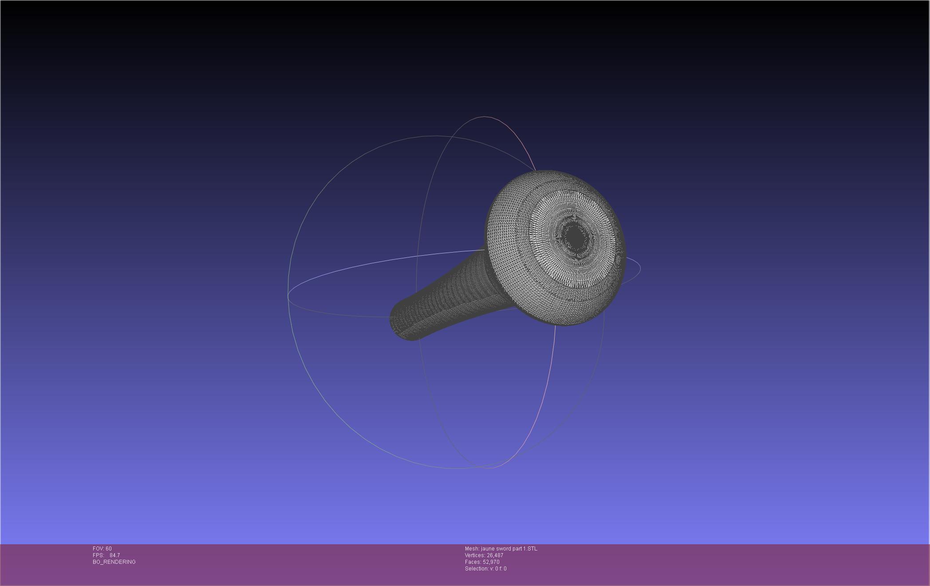Click the right end of the horizontal trackball ellipse

click(640, 268)
